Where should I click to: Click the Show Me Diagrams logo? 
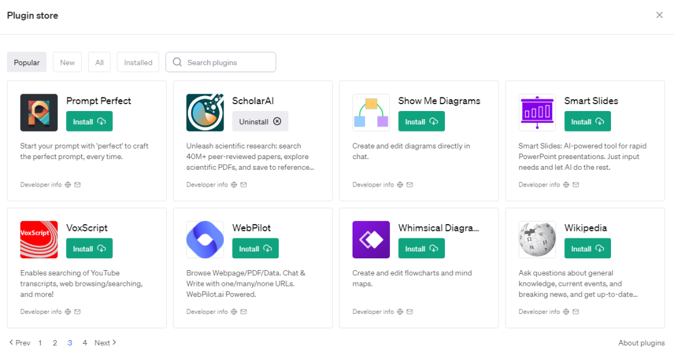[x=371, y=113]
